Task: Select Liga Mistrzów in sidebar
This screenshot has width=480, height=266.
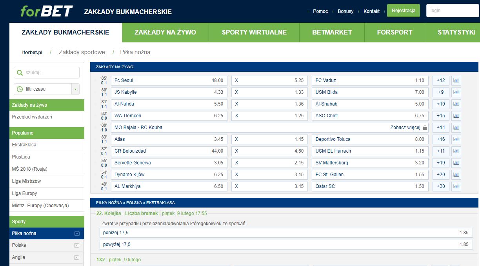Action: [47, 181]
